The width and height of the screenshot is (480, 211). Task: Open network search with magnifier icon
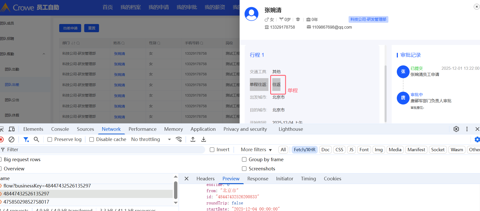pyautogui.click(x=36, y=139)
